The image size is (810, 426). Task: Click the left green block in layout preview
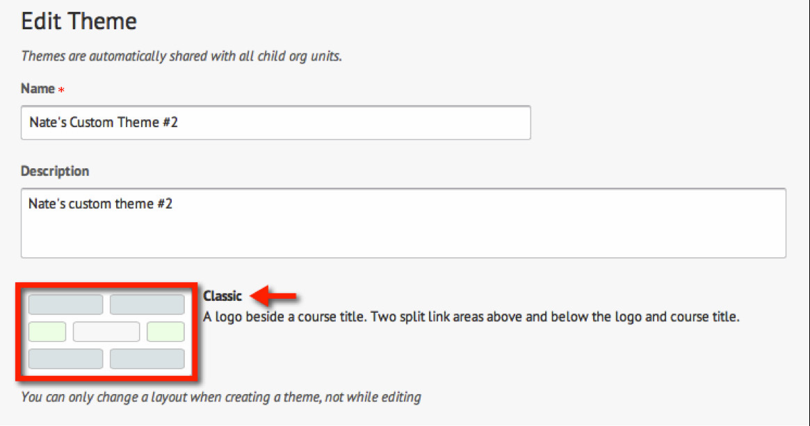click(x=47, y=331)
